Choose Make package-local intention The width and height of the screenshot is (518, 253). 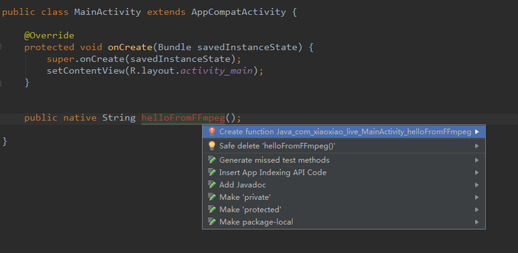pos(344,222)
